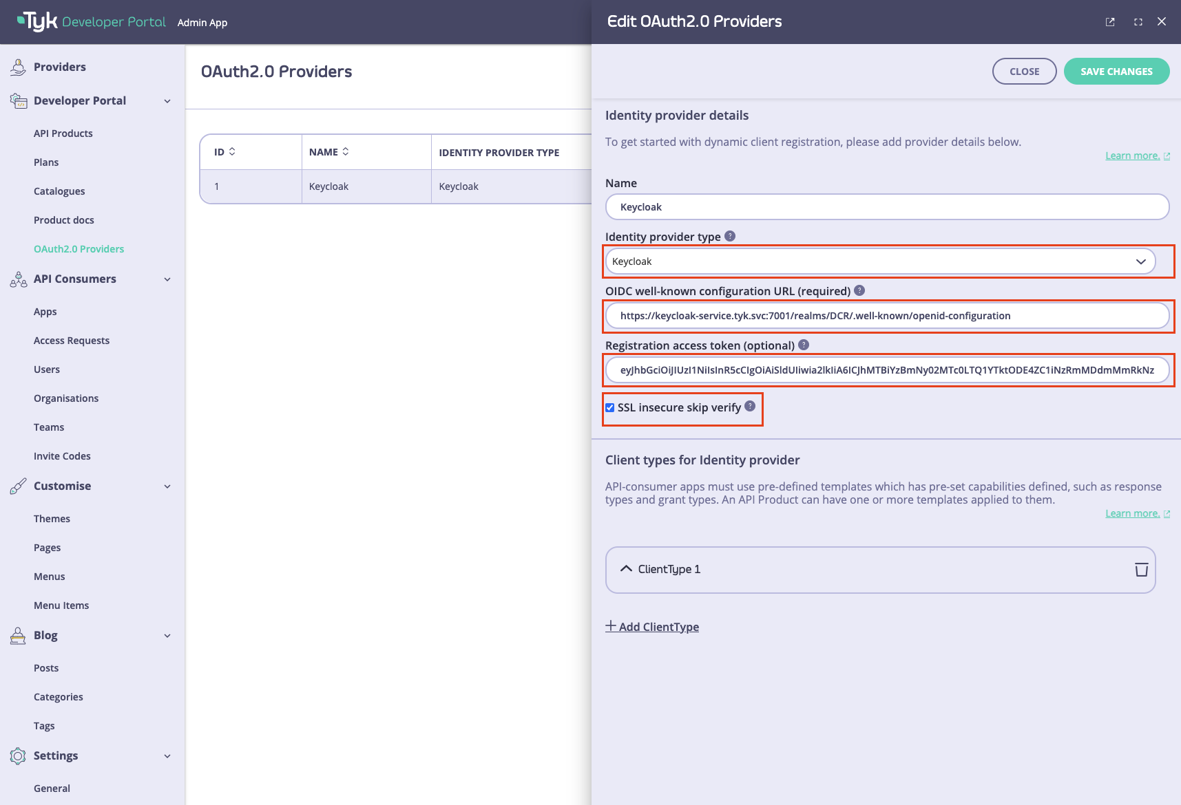1181x805 pixels.
Task: Open the OAuth2.0 Providers menu item
Action: click(79, 248)
